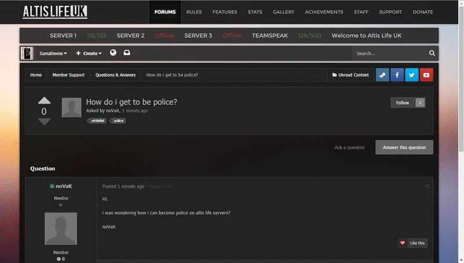
Task: Open the Facebook social icon
Action: [397, 75]
